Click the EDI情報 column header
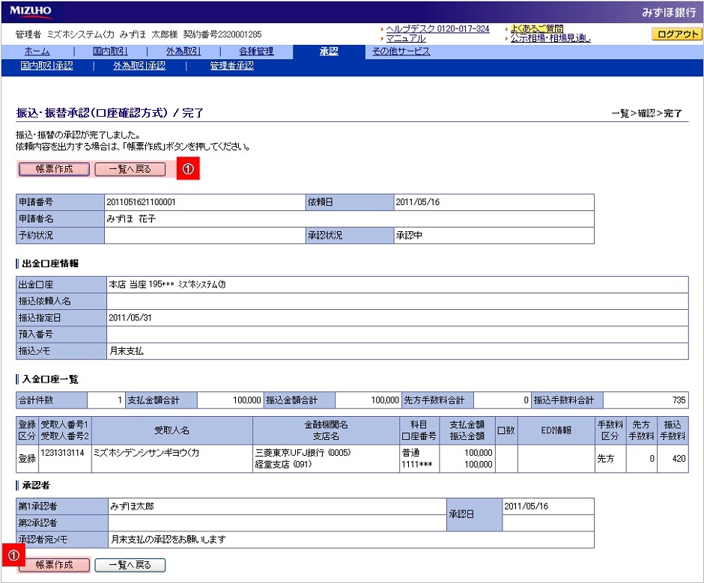The height and width of the screenshot is (583, 704). tap(556, 430)
